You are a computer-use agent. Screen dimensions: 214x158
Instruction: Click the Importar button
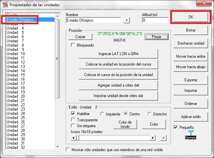click(191, 90)
